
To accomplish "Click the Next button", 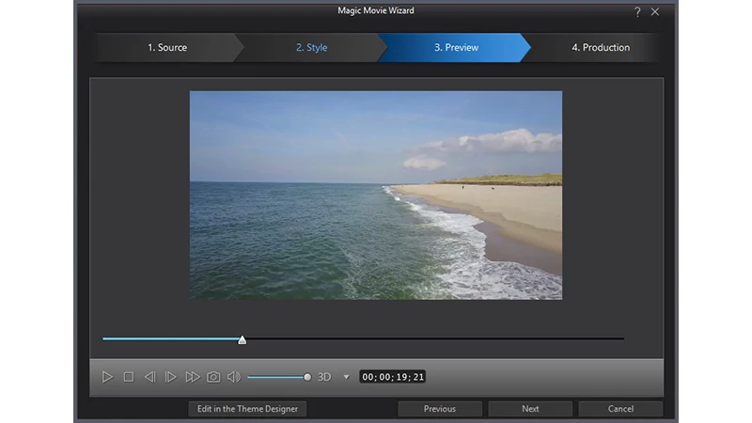I will click(530, 409).
